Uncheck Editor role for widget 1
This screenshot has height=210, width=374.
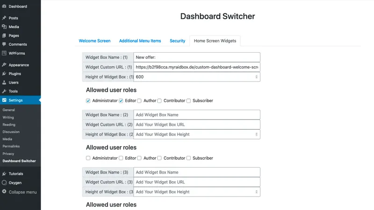click(121, 101)
